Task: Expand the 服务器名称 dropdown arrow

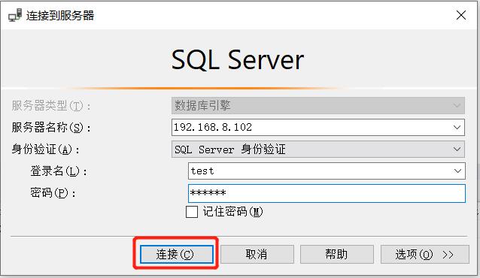Action: [x=457, y=127]
